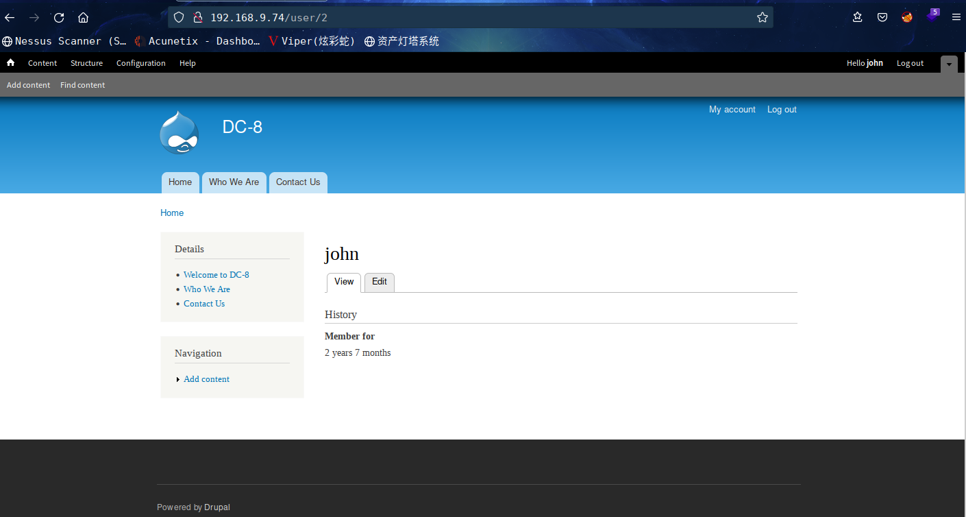
Task: Click the Drupal admin home icon
Action: point(10,62)
